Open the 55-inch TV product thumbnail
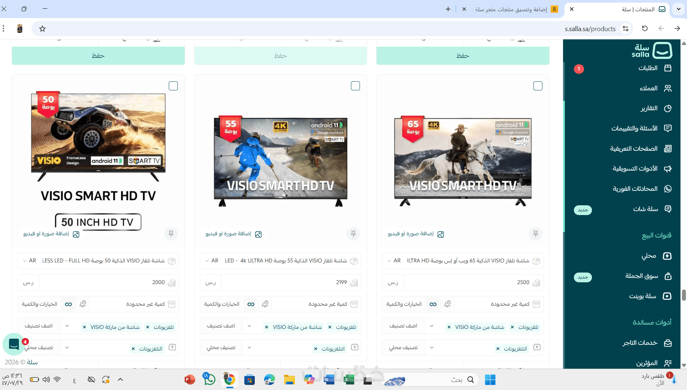Image resolution: width=687 pixels, height=390 pixels. [280, 161]
